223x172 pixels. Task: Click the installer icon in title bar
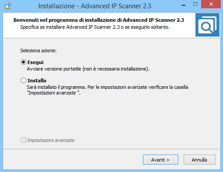pos(7,6)
